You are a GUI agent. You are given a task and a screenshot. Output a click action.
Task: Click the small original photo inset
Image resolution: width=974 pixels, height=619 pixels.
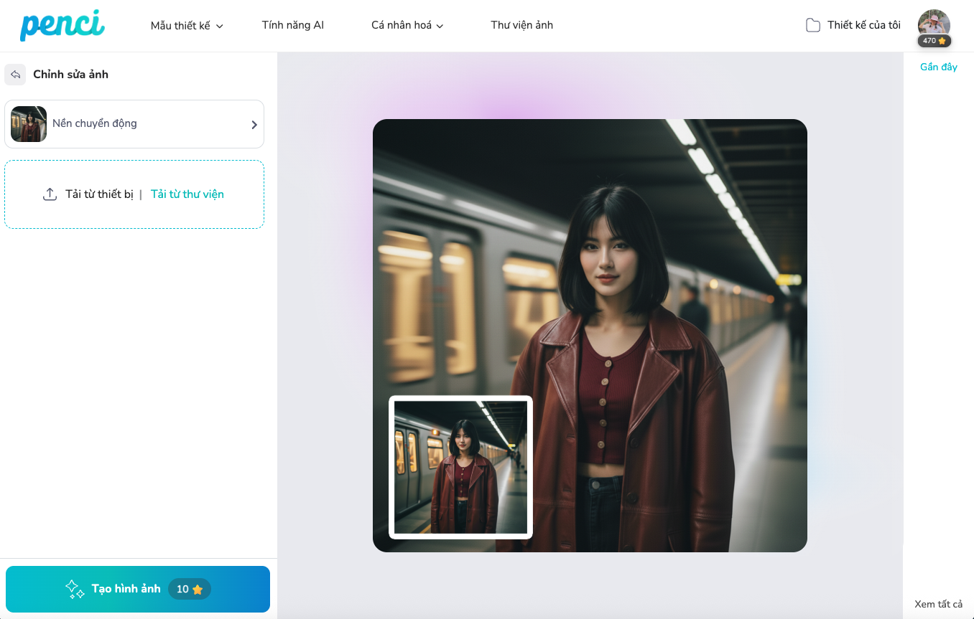point(460,467)
